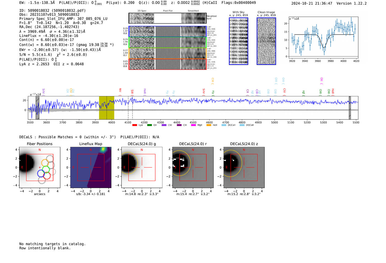386x263 pixels.
Task: Select the orange dashed fiber circle
Action: (x=45, y=163)
